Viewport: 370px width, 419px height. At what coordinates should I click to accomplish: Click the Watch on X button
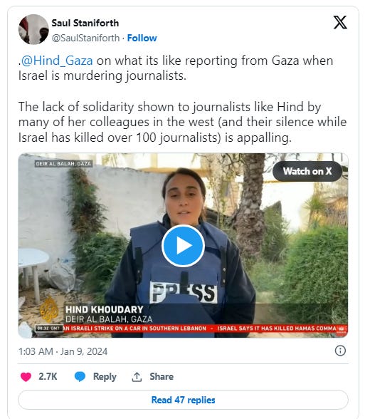(x=307, y=171)
